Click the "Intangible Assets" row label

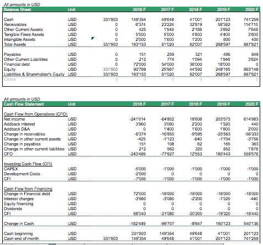[x=19, y=39]
